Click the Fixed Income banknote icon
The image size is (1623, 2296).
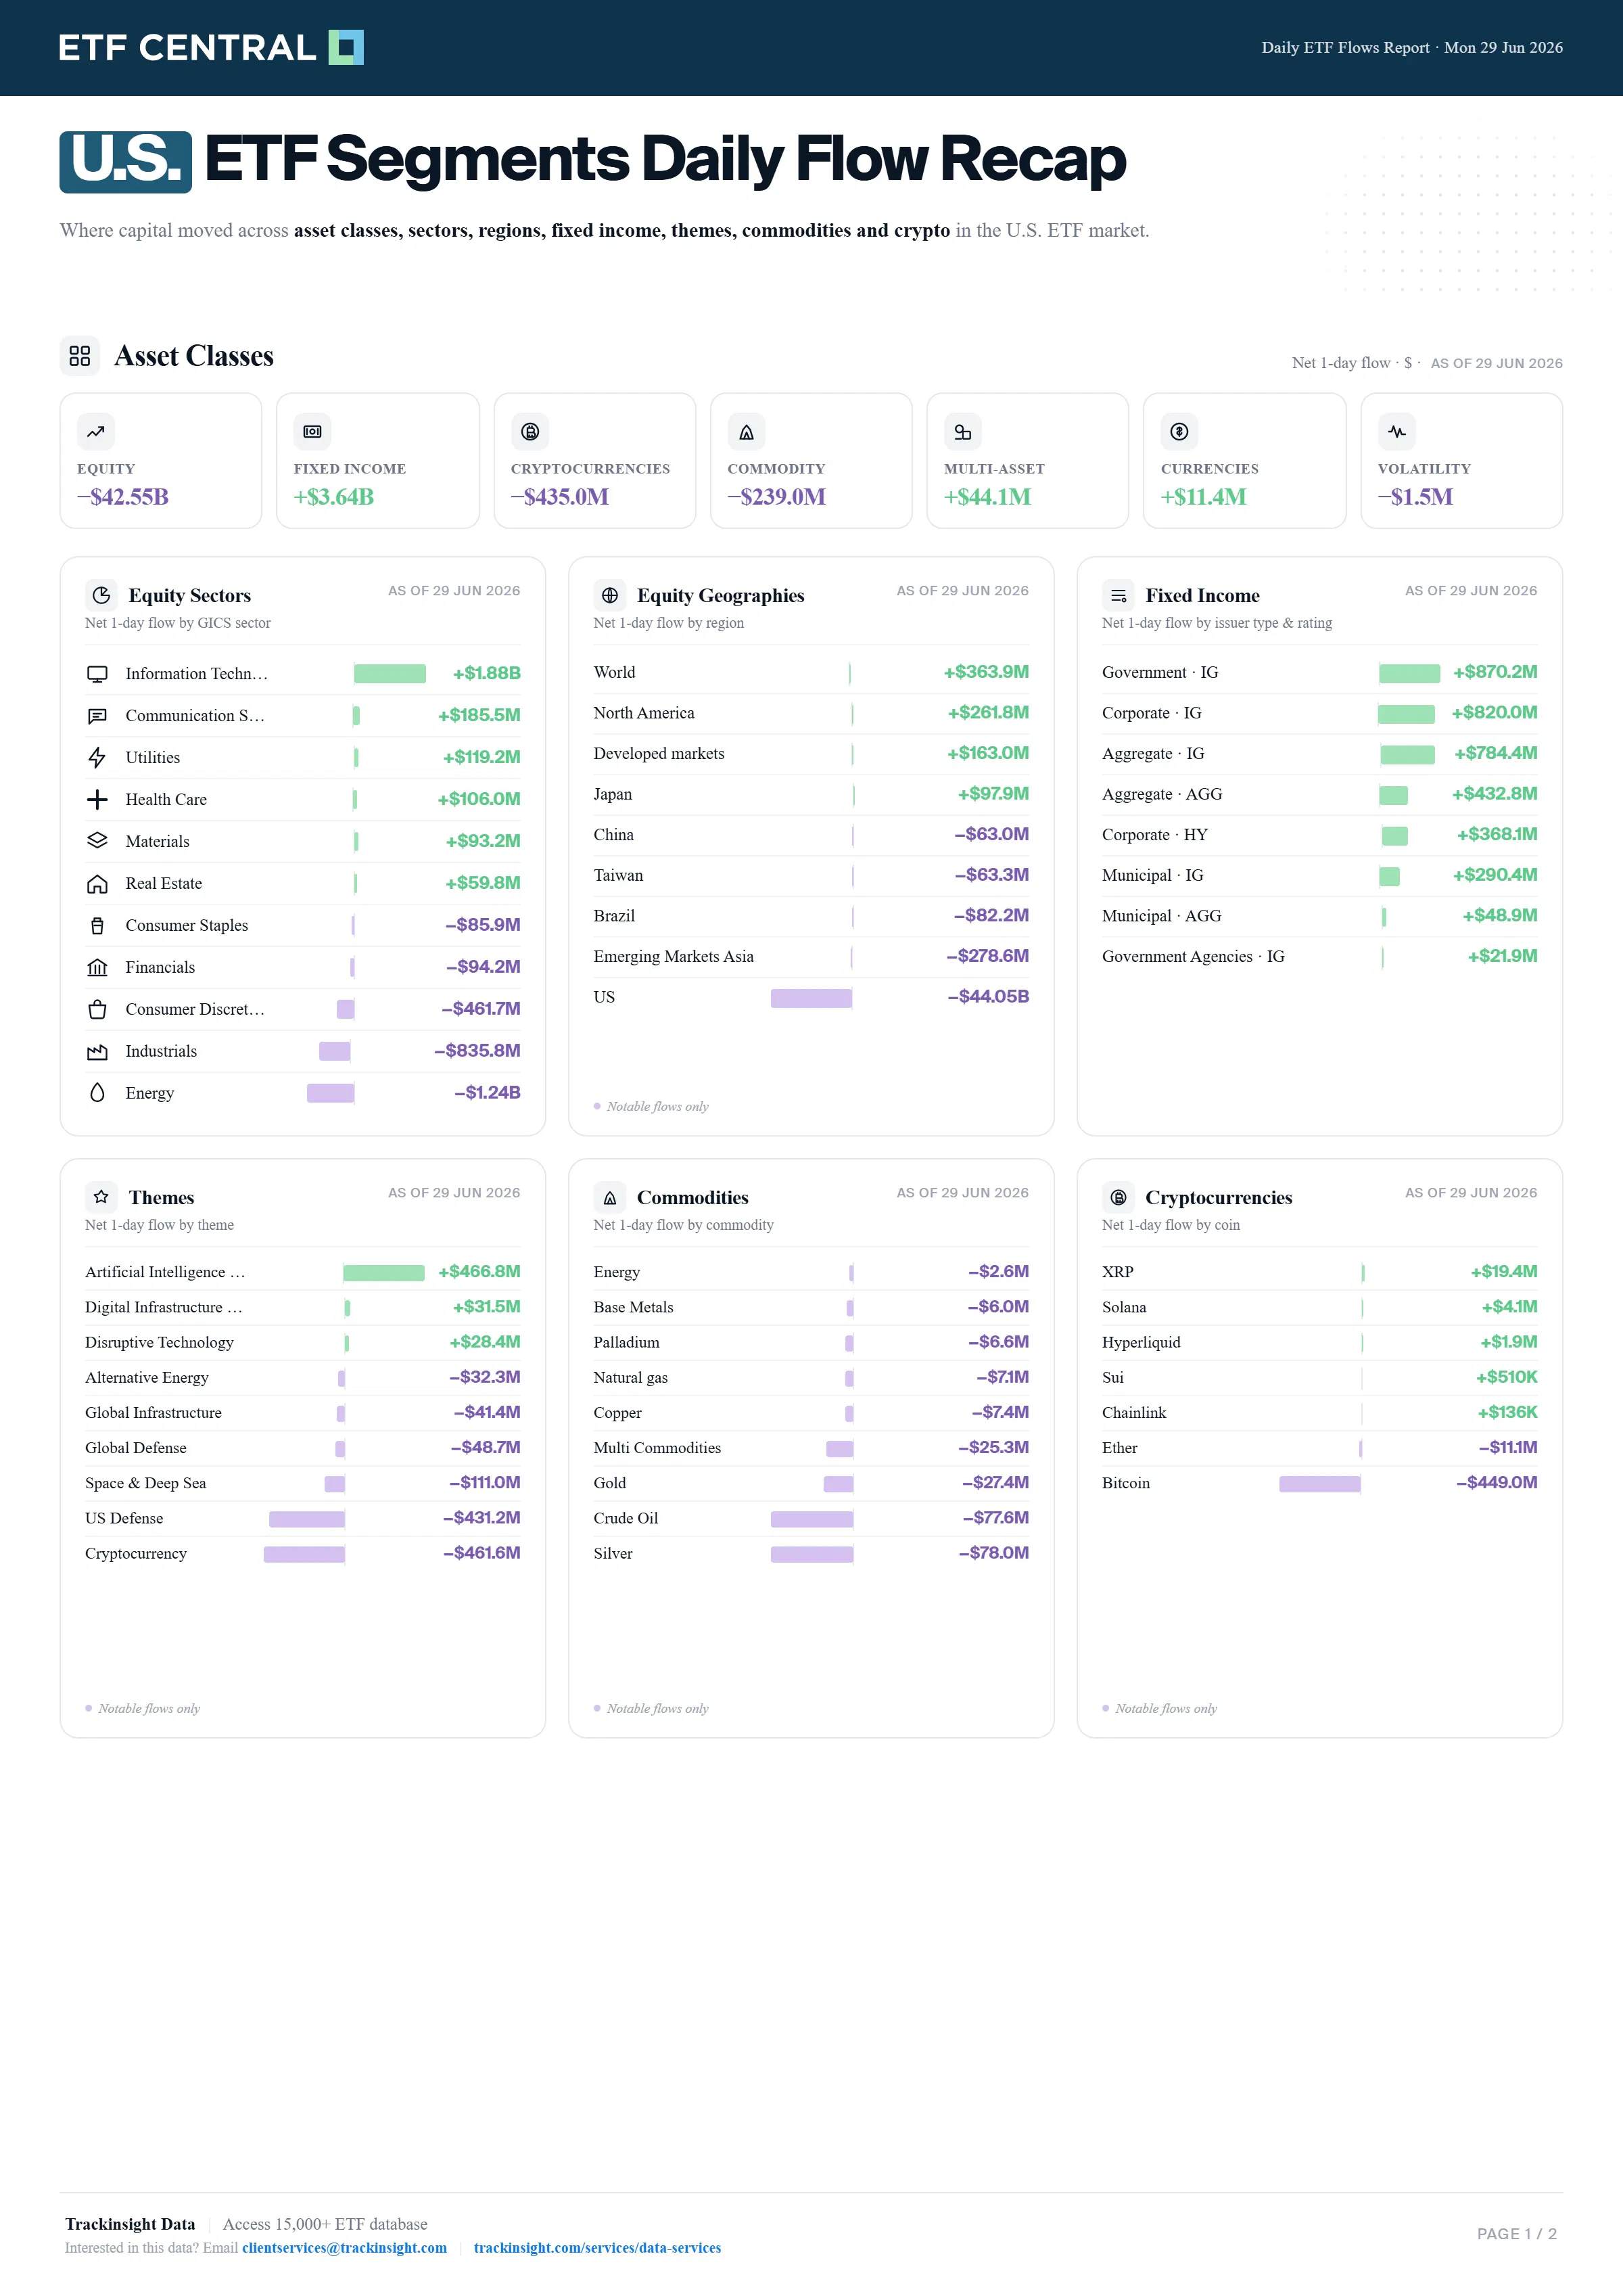pyautogui.click(x=313, y=432)
